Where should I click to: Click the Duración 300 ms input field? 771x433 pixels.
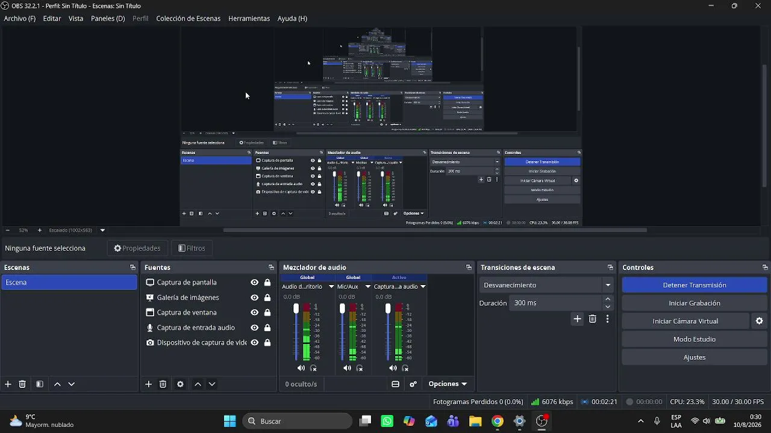[x=555, y=303]
